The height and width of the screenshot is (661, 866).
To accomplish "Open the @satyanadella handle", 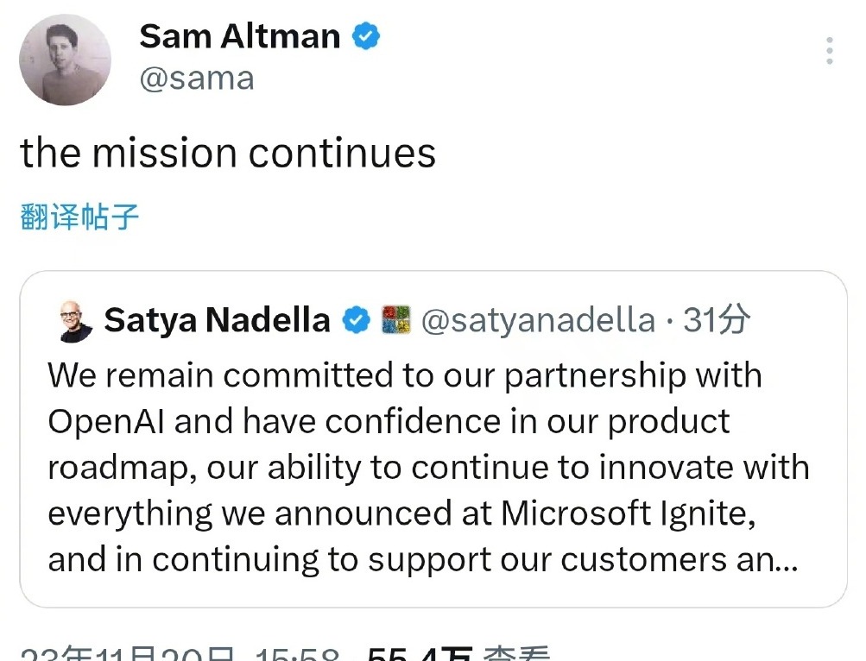I will click(x=538, y=320).
